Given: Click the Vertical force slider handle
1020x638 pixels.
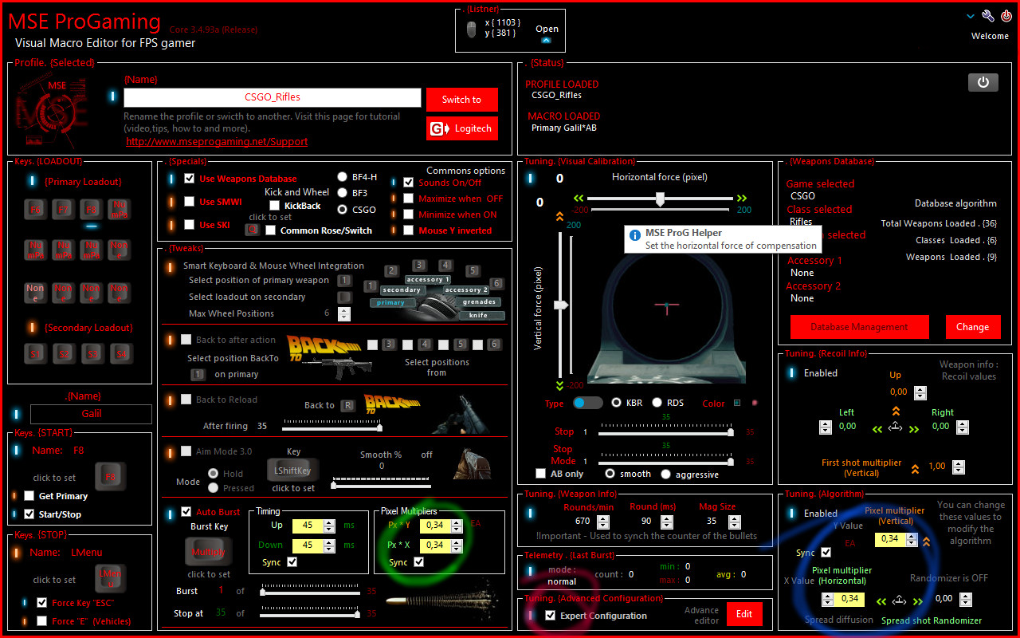Looking at the screenshot, I should tap(561, 305).
